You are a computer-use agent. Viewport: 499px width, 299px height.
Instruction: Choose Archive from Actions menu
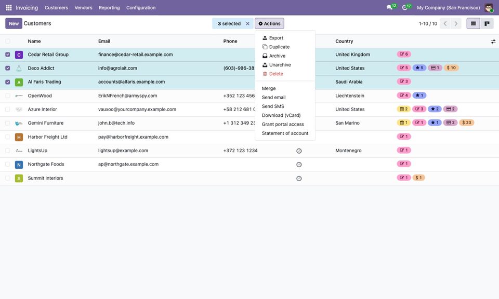coord(285,56)
